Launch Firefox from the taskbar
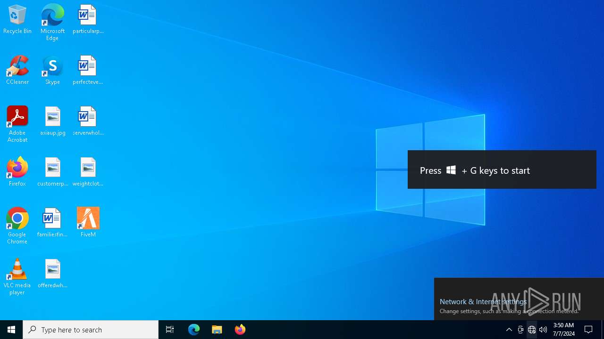Viewport: 604px width, 339px height. pyautogui.click(x=240, y=330)
